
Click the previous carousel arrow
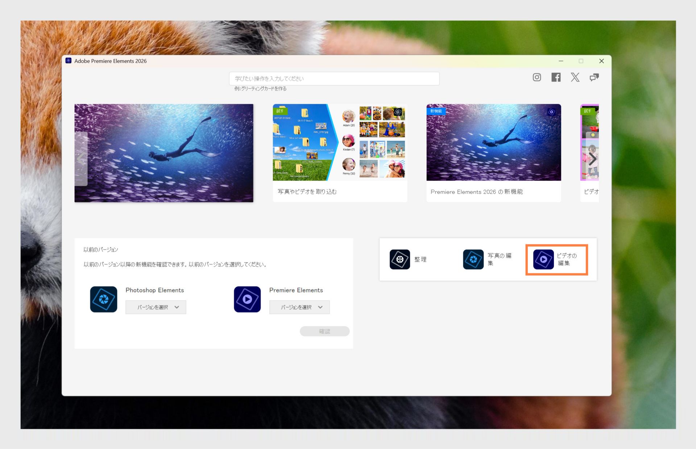tap(81, 158)
